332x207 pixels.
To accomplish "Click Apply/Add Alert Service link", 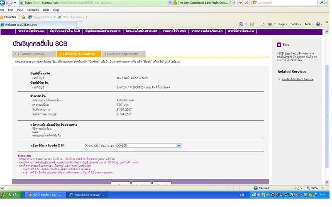I will [297, 79].
